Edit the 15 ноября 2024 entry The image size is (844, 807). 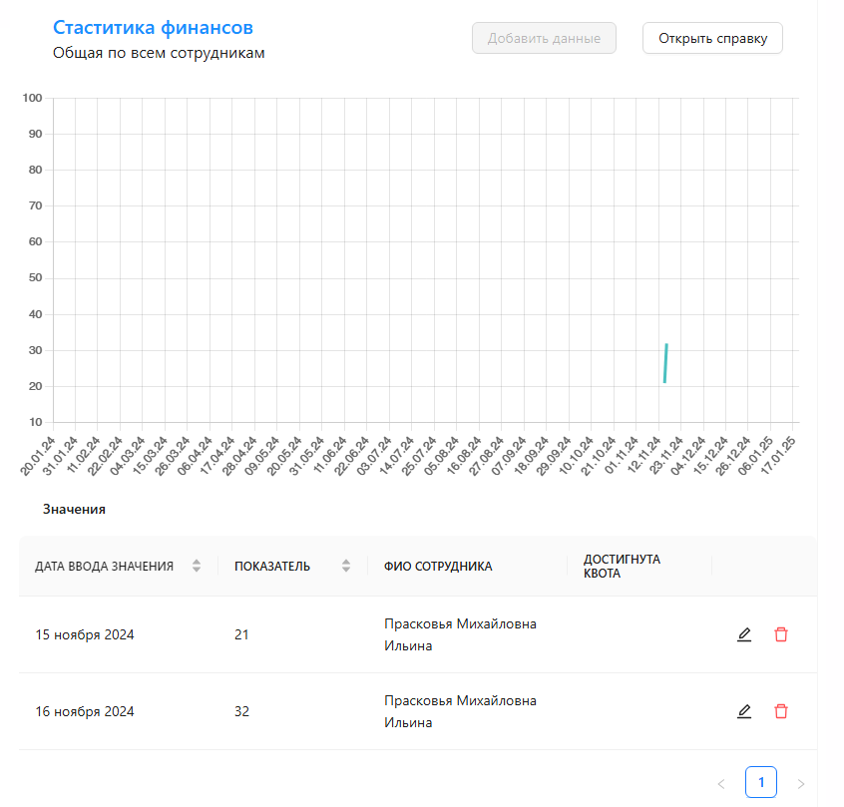point(744,634)
